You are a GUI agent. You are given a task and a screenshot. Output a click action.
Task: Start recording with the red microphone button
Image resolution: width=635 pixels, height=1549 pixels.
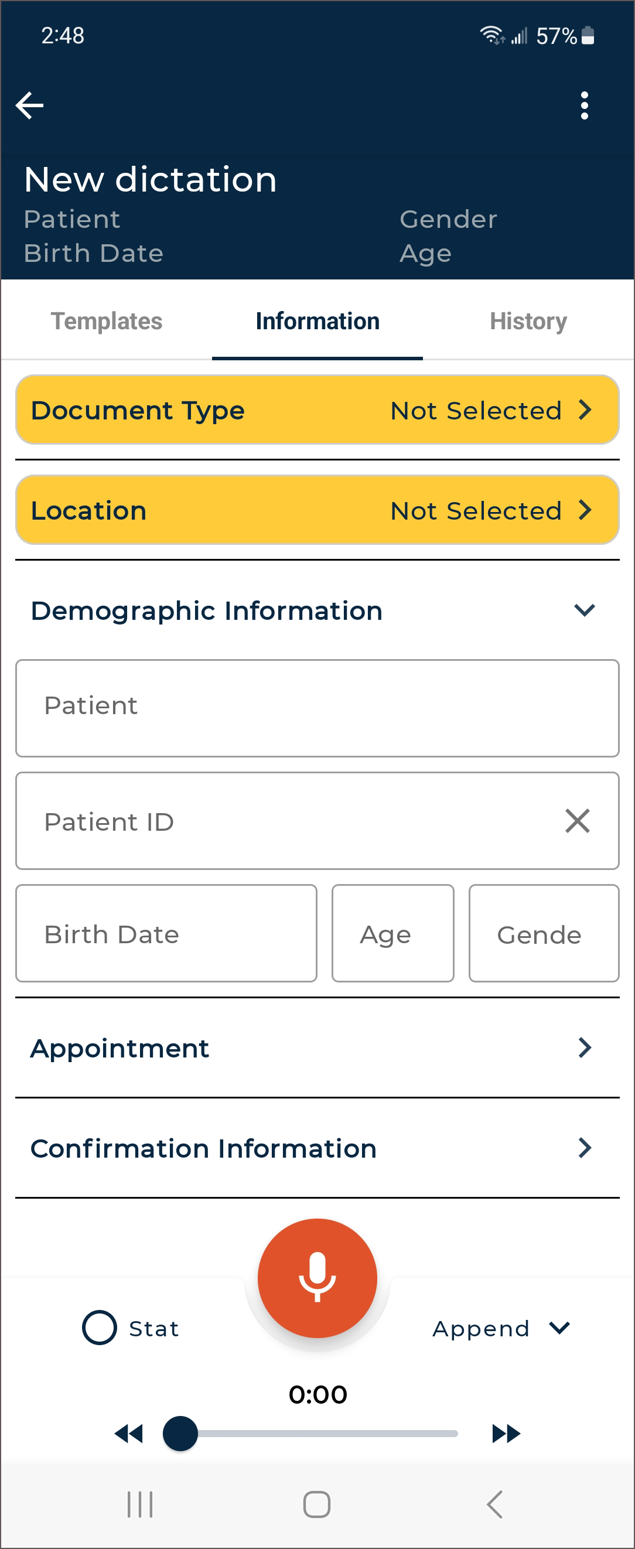317,1278
